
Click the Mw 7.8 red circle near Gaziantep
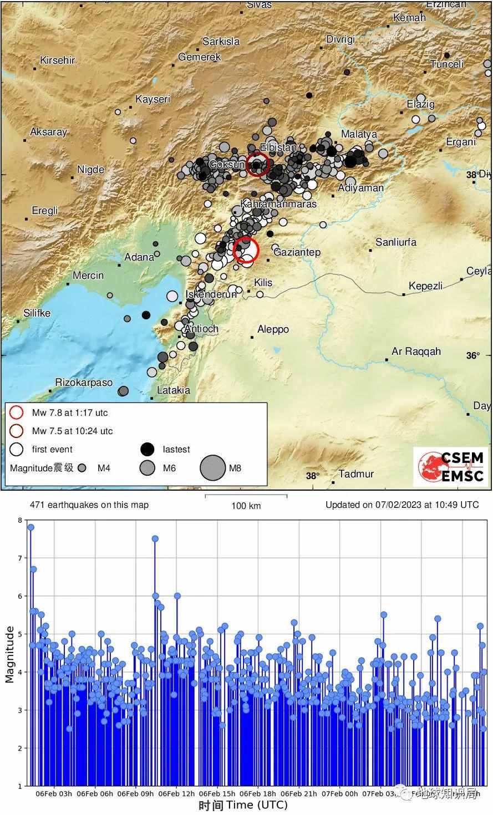[x=246, y=249]
